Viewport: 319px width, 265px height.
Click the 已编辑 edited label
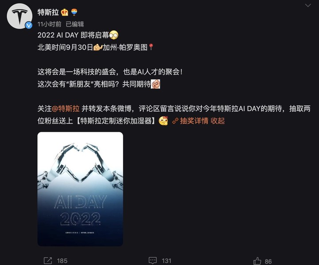point(75,24)
